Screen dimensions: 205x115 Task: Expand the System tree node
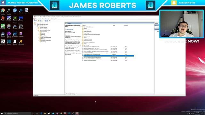pos(39,39)
